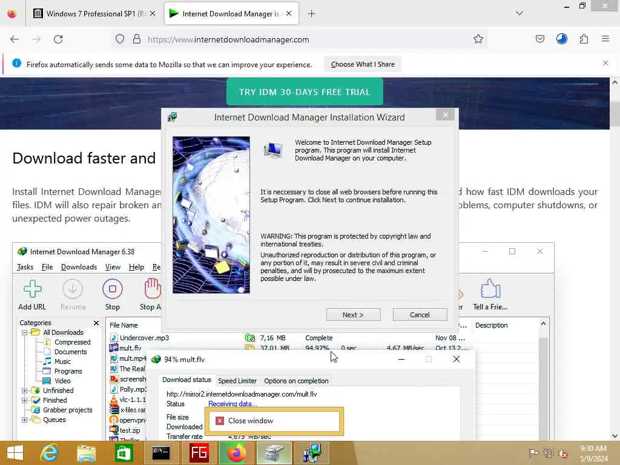Open Windows Start button
Screen dimensions: 620x465
15,453
